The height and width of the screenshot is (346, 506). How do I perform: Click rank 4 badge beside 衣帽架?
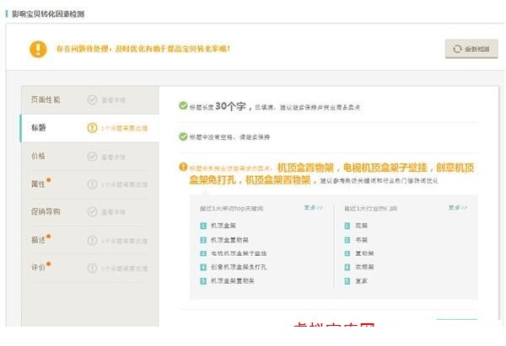pyautogui.click(x=347, y=267)
